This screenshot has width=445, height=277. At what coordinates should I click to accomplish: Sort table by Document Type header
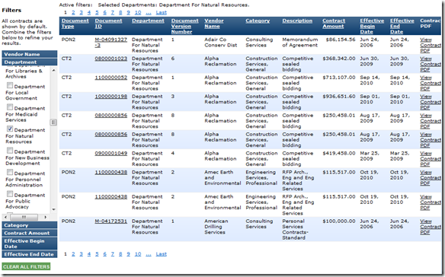pyautogui.click(x=75, y=24)
